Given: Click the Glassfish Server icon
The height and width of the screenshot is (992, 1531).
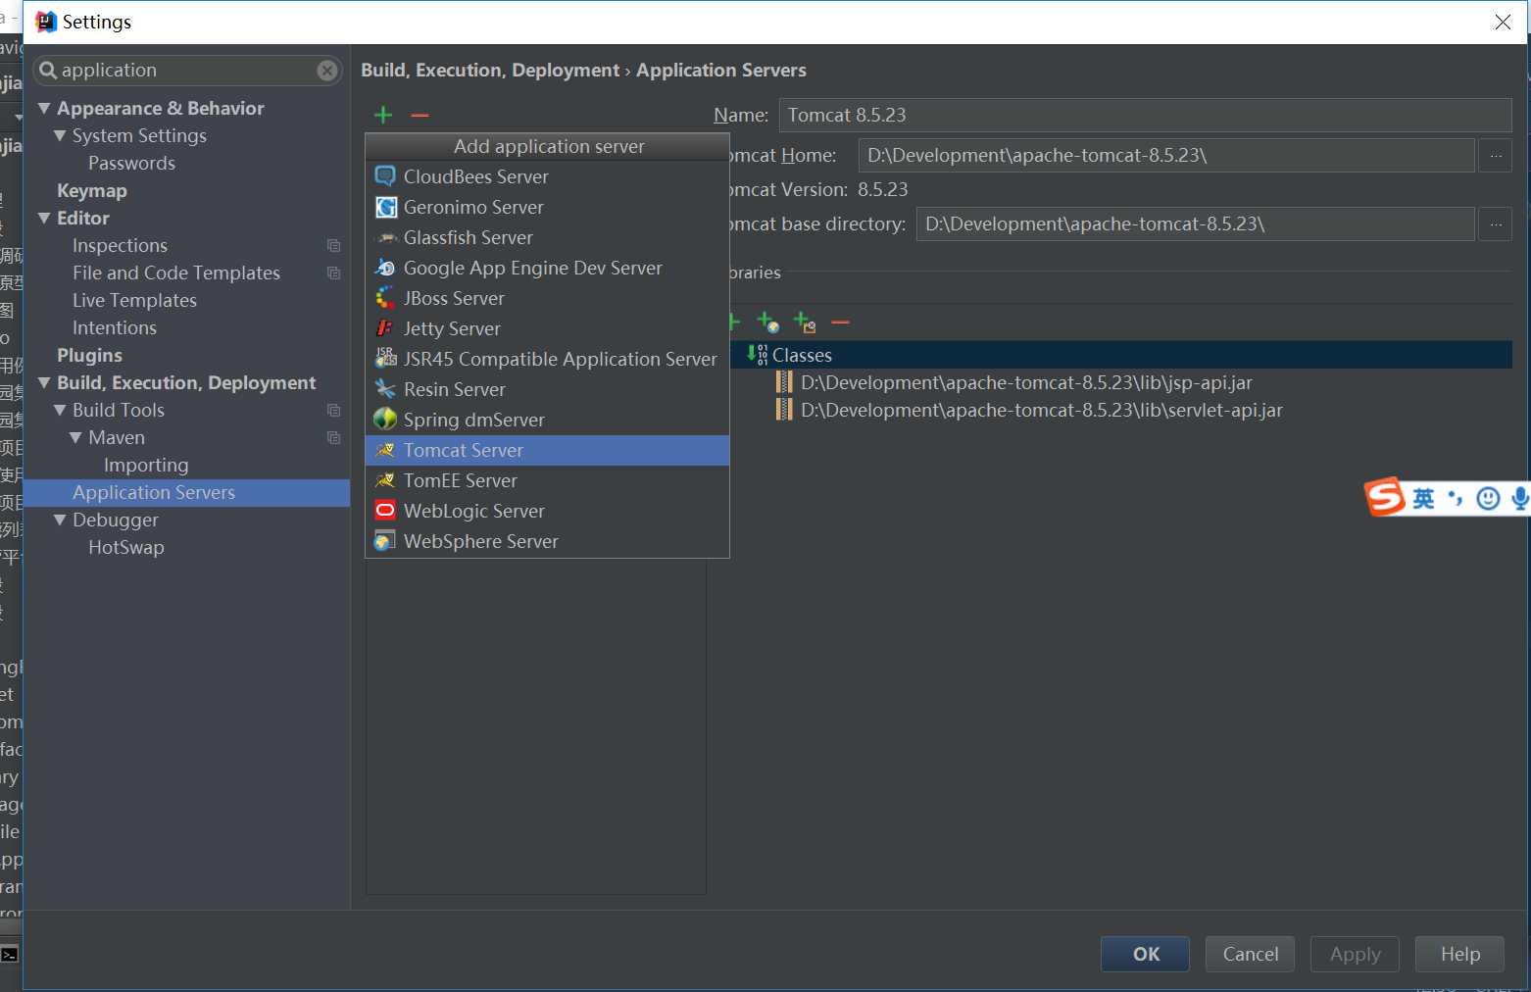Looking at the screenshot, I should point(386,237).
